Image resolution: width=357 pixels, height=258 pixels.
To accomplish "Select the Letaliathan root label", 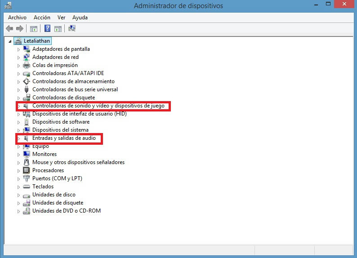I will [37, 41].
